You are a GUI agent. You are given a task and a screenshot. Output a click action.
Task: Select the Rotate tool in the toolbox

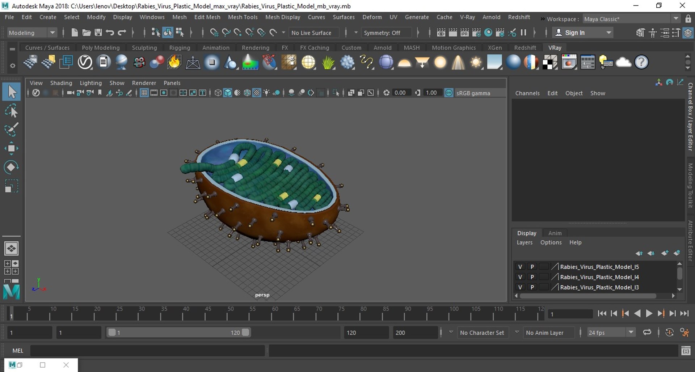point(11,167)
